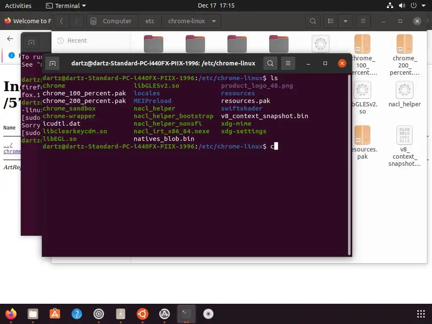Click 'icudtl.dat' in the terminal listing
Screen dimensions: 432x324
[x=62, y=124]
